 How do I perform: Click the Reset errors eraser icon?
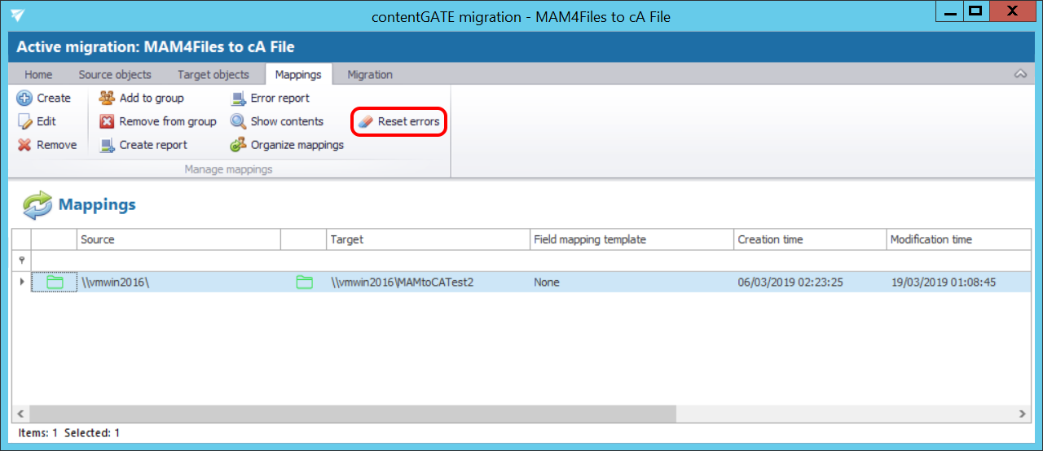[365, 121]
